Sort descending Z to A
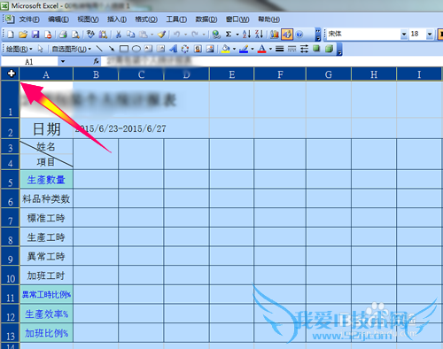 [259, 35]
